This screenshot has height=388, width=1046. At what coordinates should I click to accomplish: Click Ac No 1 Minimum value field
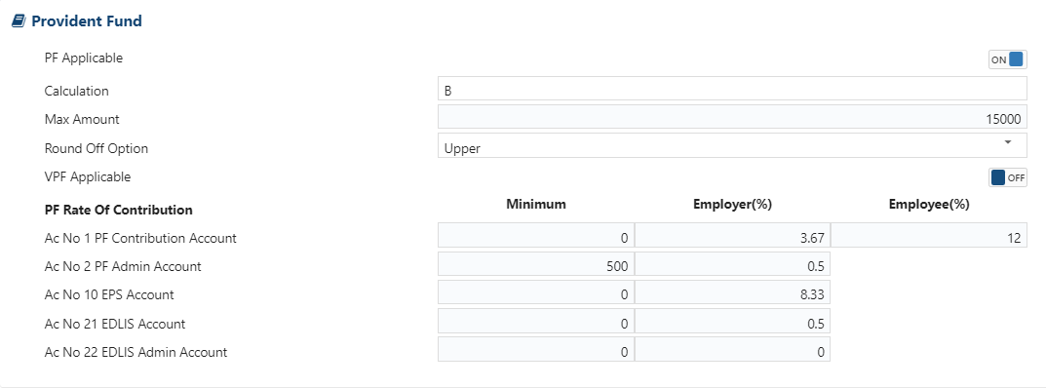(536, 235)
